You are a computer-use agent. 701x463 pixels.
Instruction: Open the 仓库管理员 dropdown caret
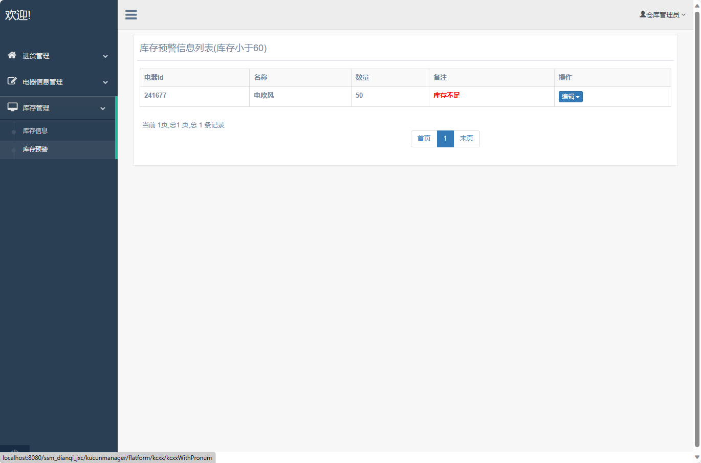click(684, 15)
